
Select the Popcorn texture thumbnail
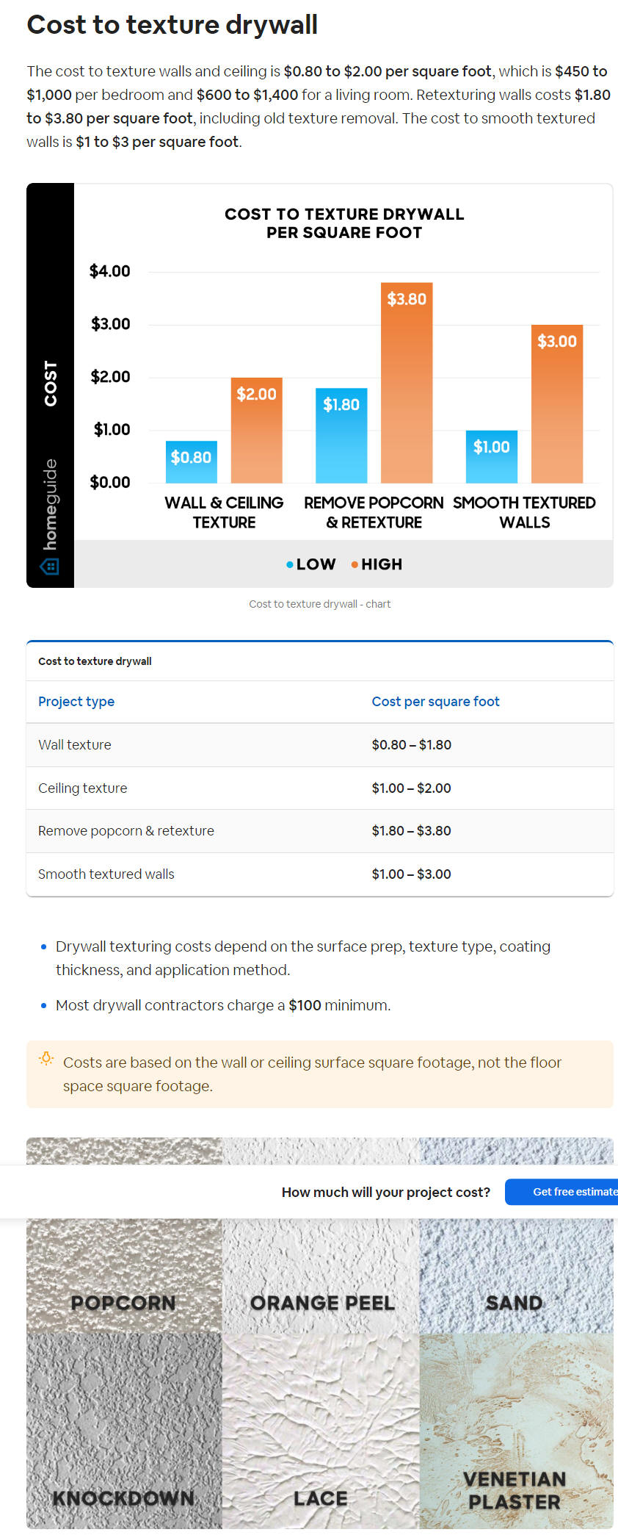click(124, 1275)
